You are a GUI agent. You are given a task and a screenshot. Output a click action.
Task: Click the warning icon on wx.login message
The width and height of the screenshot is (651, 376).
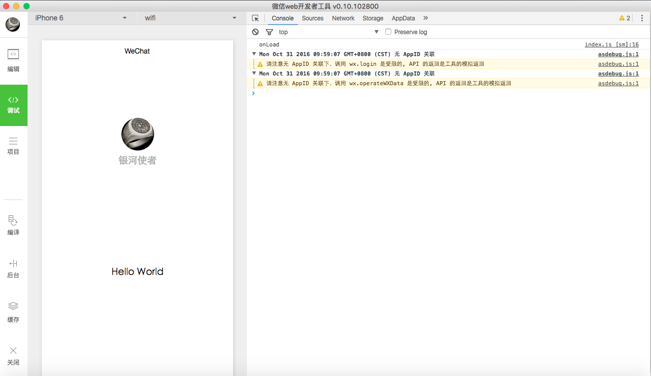[260, 64]
